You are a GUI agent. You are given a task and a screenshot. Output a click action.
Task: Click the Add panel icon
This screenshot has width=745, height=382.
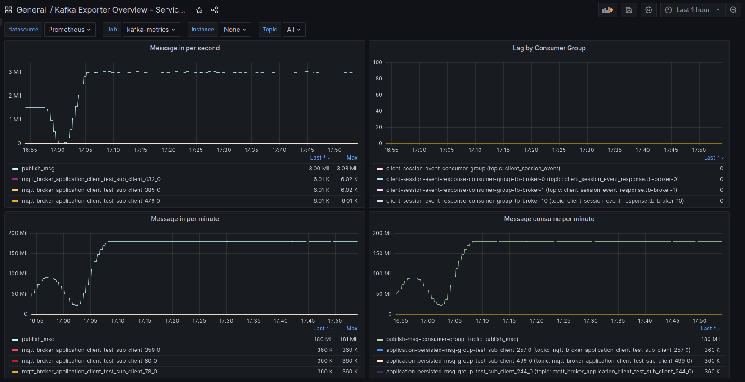[x=607, y=10]
